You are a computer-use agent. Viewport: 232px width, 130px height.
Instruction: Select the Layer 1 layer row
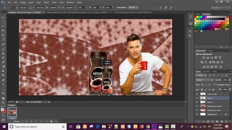(x=212, y=102)
